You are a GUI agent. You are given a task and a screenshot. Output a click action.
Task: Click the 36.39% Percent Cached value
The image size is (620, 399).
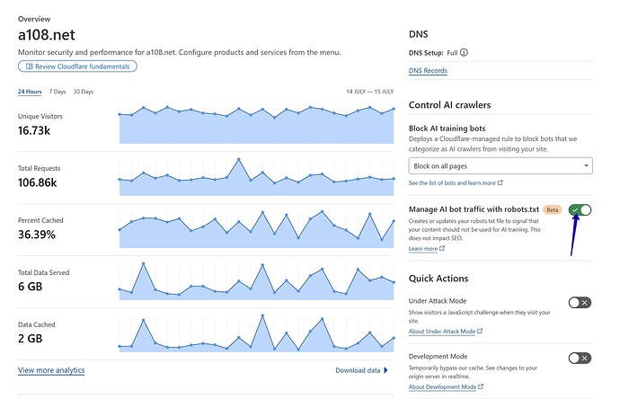37,235
